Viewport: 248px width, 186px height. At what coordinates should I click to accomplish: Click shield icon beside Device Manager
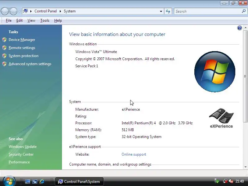pyautogui.click(x=4, y=40)
